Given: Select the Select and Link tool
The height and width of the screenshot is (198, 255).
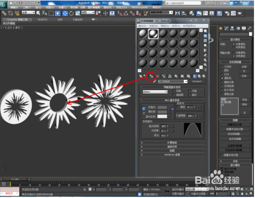Looking at the screenshot, I should click(x=4, y=13).
